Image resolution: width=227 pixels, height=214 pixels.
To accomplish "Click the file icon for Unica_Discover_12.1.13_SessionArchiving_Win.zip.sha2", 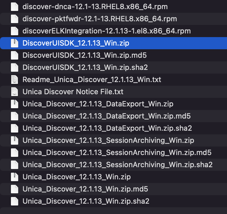I will [x=15, y=165].
